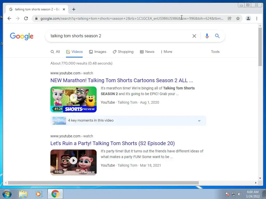Click the key moments preview thumbnail
This screenshot has width=266, height=199.
pyautogui.click(x=59, y=121)
